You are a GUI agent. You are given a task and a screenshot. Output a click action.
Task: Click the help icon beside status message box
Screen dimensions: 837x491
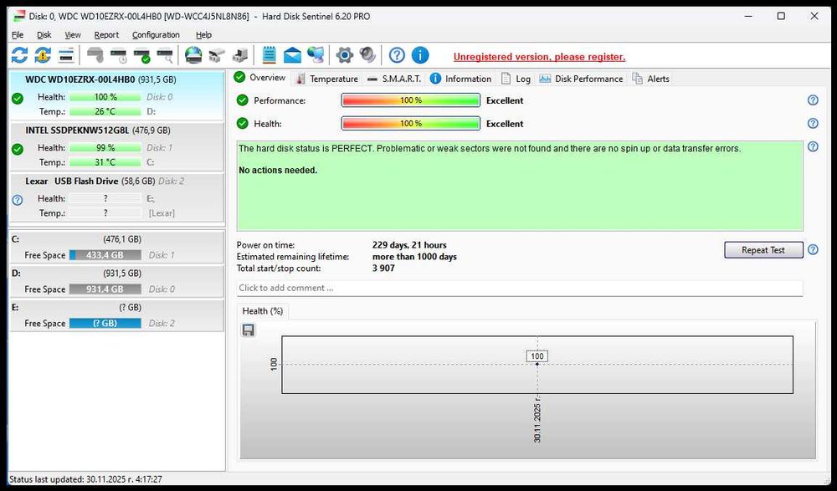click(813, 146)
